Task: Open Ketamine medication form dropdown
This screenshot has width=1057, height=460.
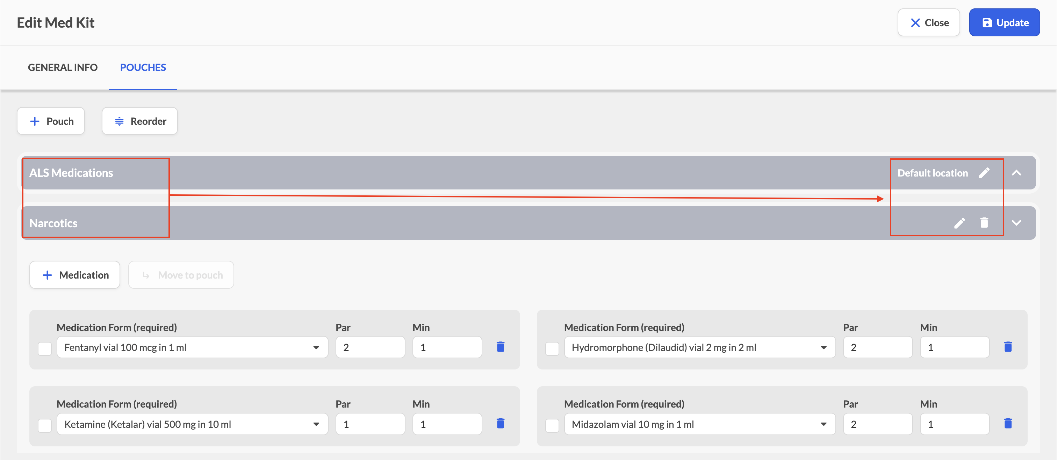Action: [193, 424]
